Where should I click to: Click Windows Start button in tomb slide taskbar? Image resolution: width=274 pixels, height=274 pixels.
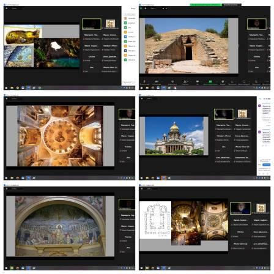coord(141,88)
